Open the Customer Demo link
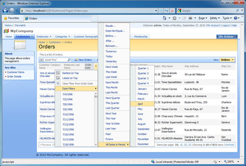This screenshot has width=246, height=166. (x=16, y=72)
